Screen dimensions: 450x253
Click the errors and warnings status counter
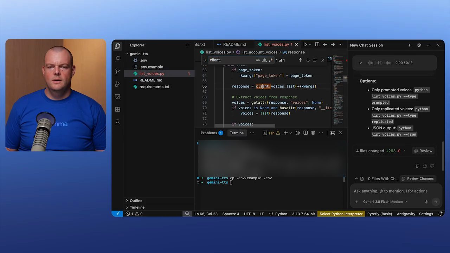point(134,214)
